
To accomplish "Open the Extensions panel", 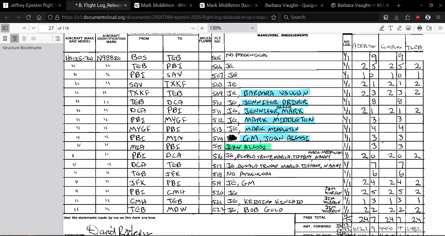I will pyautogui.click(x=407, y=17).
